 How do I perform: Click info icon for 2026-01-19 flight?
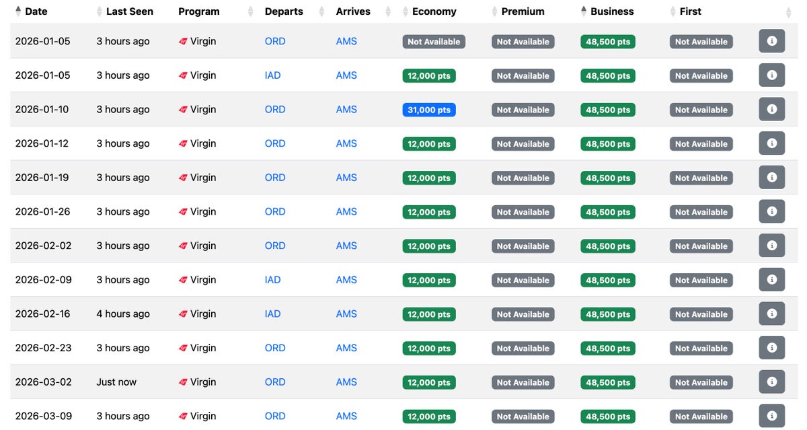point(771,177)
